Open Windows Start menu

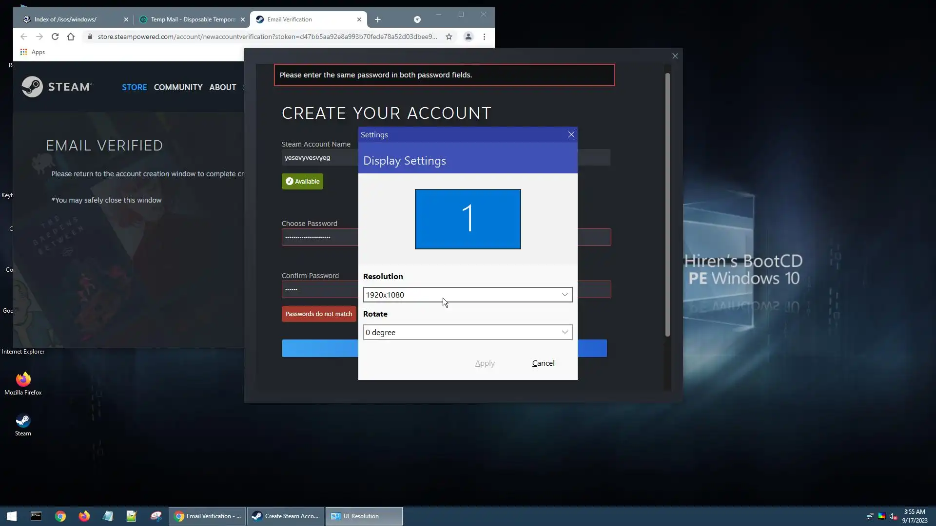pos(12,516)
